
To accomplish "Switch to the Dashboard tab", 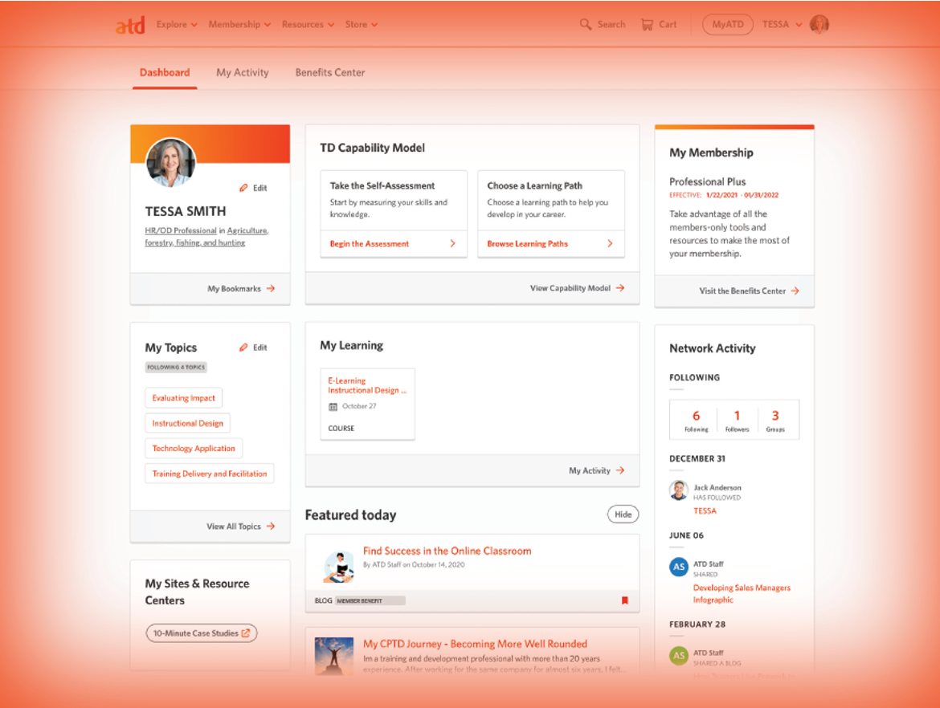I will pyautogui.click(x=165, y=72).
